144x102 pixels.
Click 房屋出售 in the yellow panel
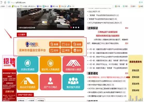point(135,70)
